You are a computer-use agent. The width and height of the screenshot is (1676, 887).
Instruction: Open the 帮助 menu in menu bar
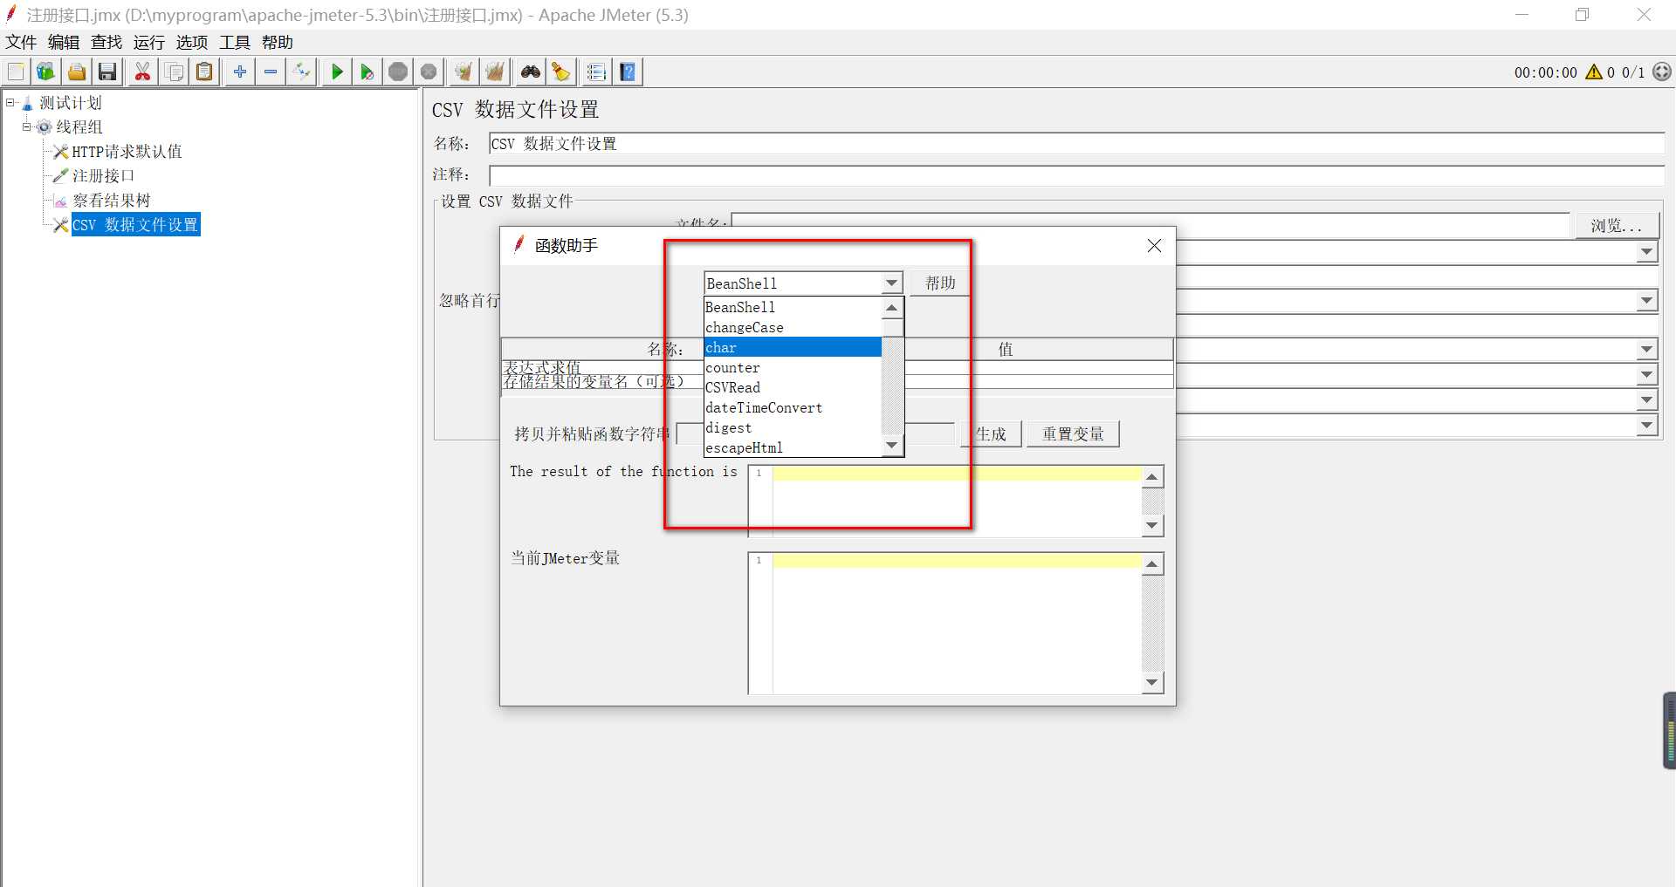[x=278, y=43]
